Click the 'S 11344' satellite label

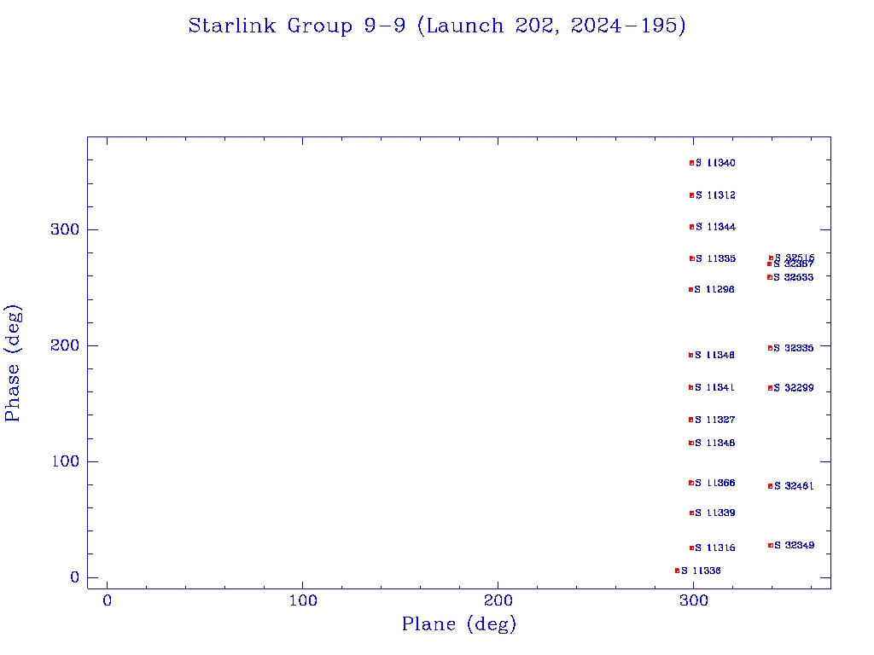pyautogui.click(x=715, y=227)
